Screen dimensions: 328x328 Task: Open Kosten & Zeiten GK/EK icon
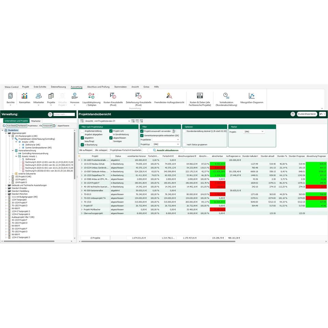coord(200,96)
